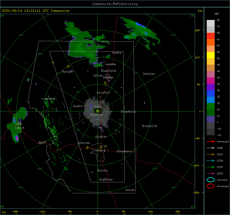
Task: Click the ThreeHills town label
Action: pos(128,112)
